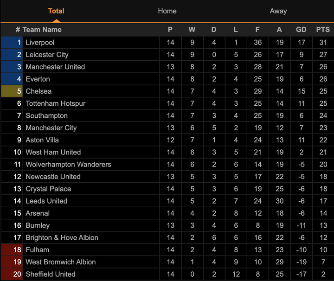Click on Chelsea team name
334x281 pixels.
coord(39,91)
